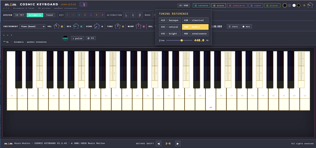This screenshot has height=148, width=316.
Task: Click the wav record button
Action: (x=246, y=27)
